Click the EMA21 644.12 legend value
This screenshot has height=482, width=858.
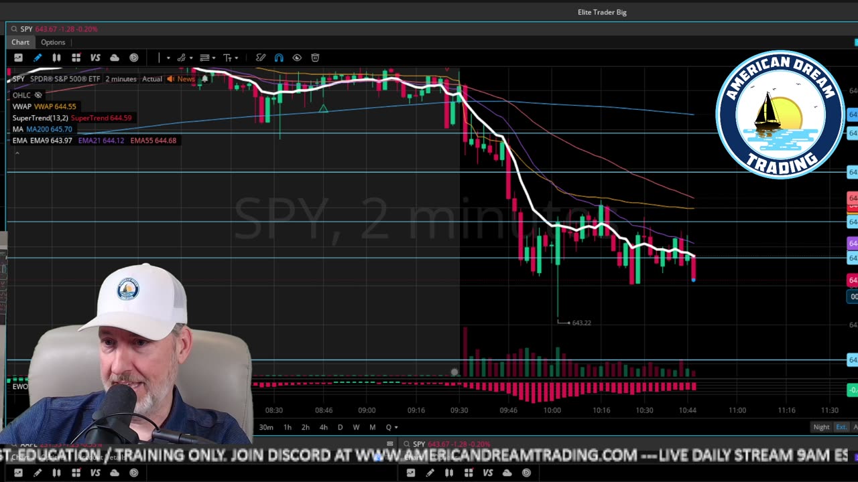101,141
